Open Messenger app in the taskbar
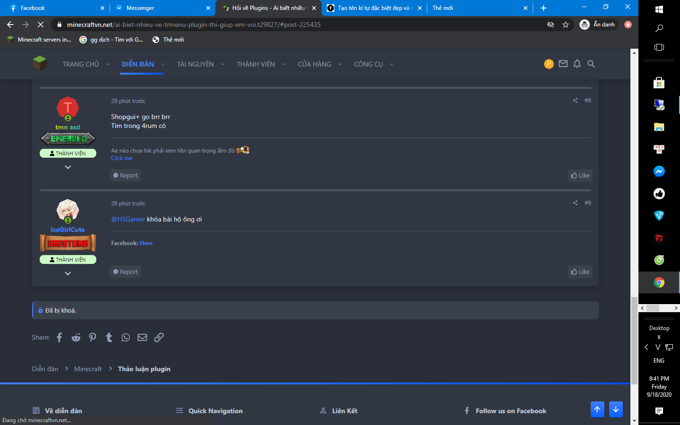680x425 pixels. (x=659, y=171)
